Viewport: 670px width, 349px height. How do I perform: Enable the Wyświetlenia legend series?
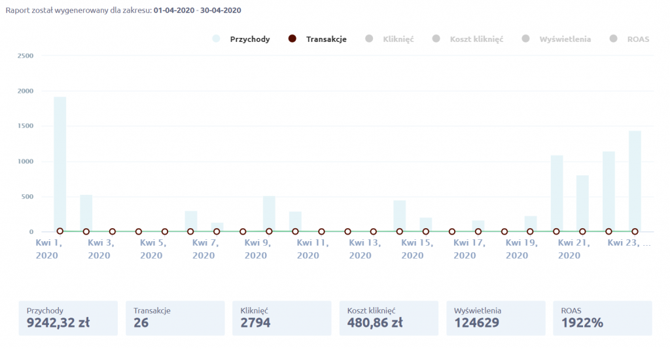[565, 39]
